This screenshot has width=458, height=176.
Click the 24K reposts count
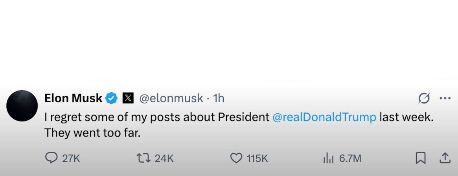[164, 158]
